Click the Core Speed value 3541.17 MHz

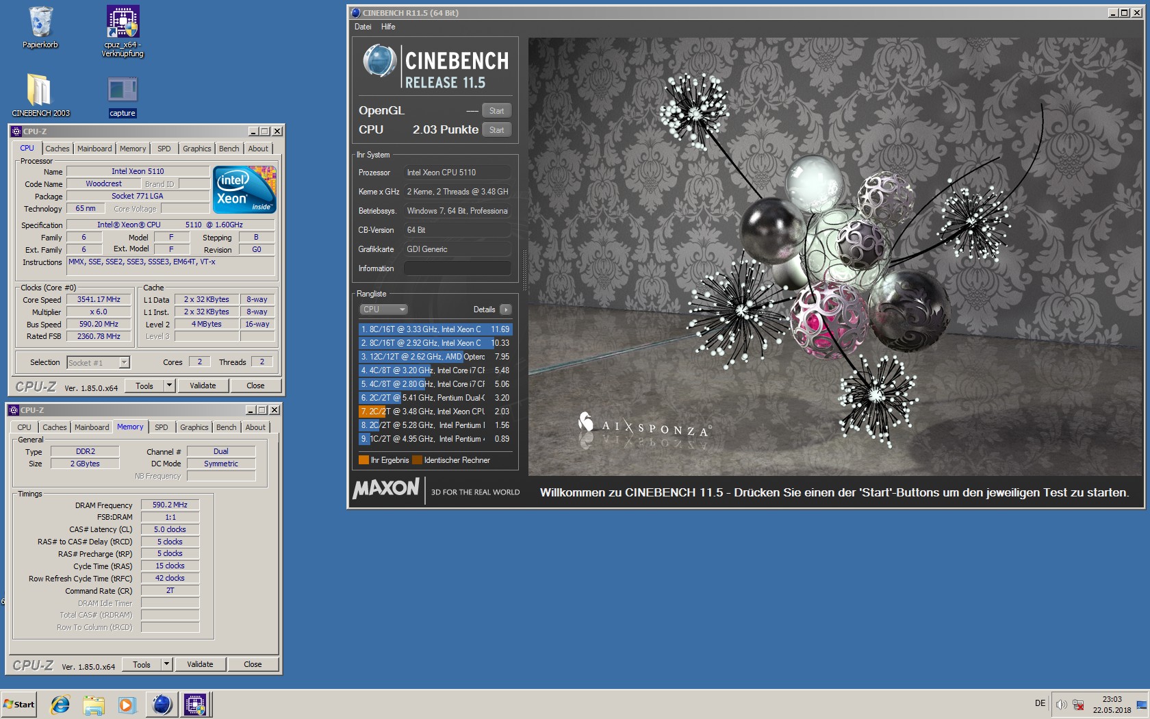coord(99,299)
